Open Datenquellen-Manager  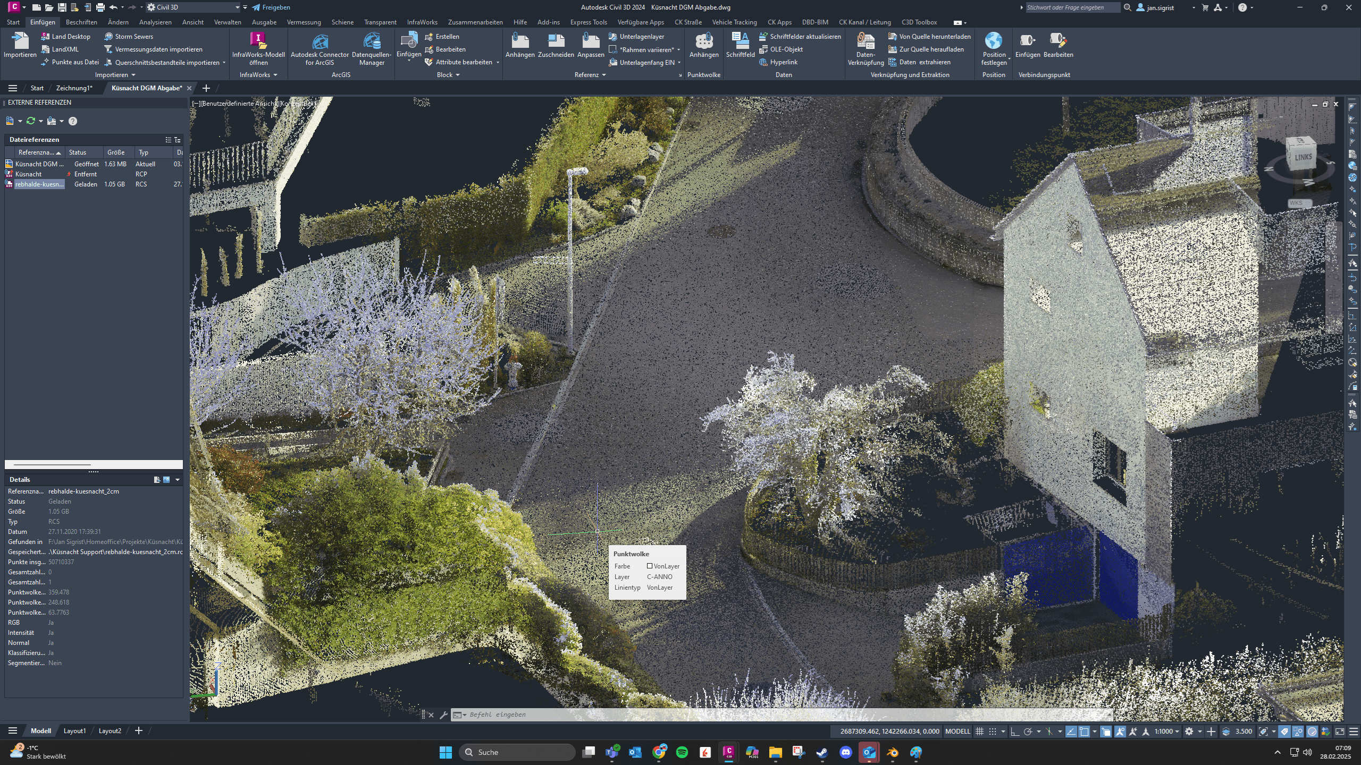[x=372, y=49]
